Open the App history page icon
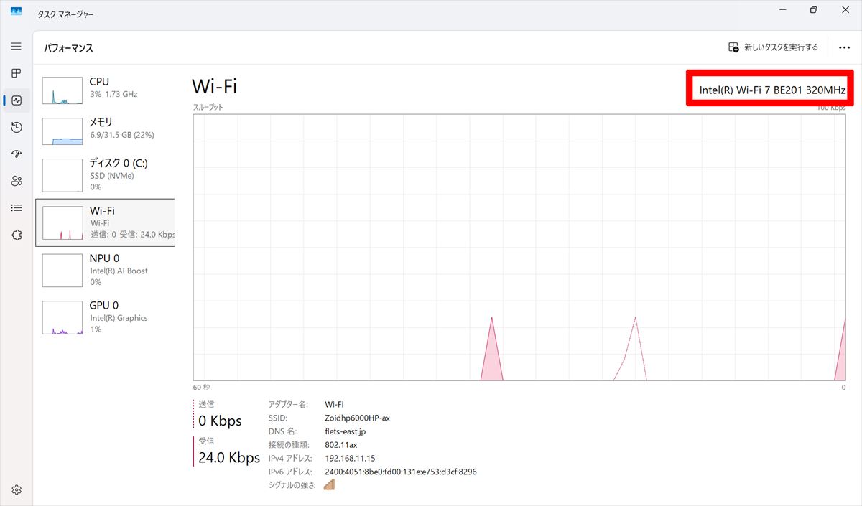The width and height of the screenshot is (862, 506). 17,127
